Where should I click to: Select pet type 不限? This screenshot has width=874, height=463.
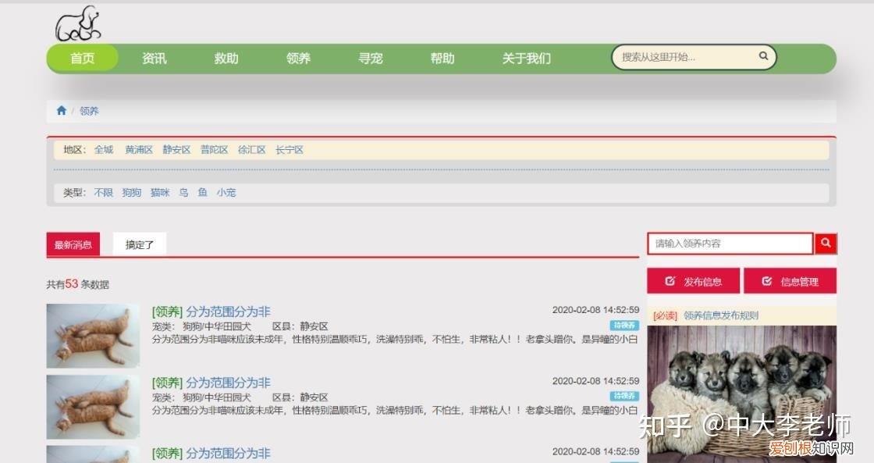tap(104, 192)
